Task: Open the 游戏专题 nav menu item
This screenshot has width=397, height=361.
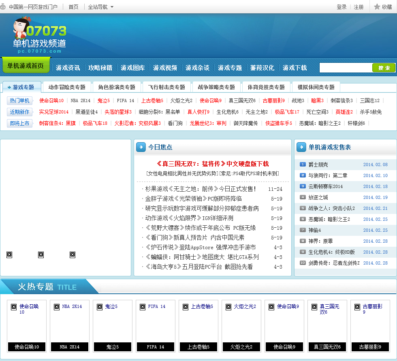Action: click(x=230, y=68)
